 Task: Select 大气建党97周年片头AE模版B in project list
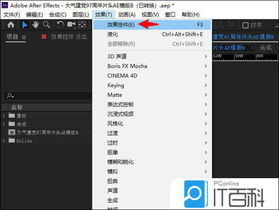click(x=46, y=132)
